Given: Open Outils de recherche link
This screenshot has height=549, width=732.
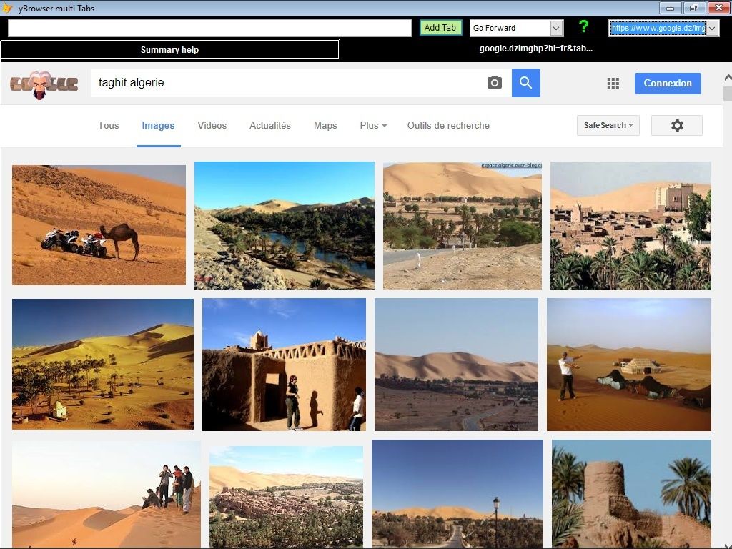Looking at the screenshot, I should tap(448, 125).
